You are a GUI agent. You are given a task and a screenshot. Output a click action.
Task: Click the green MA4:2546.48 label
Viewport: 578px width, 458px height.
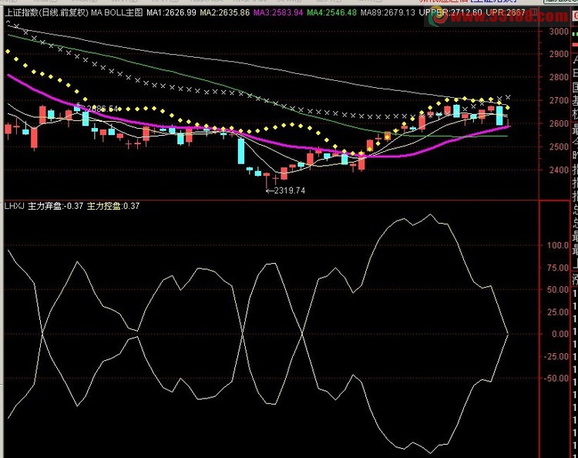331,12
